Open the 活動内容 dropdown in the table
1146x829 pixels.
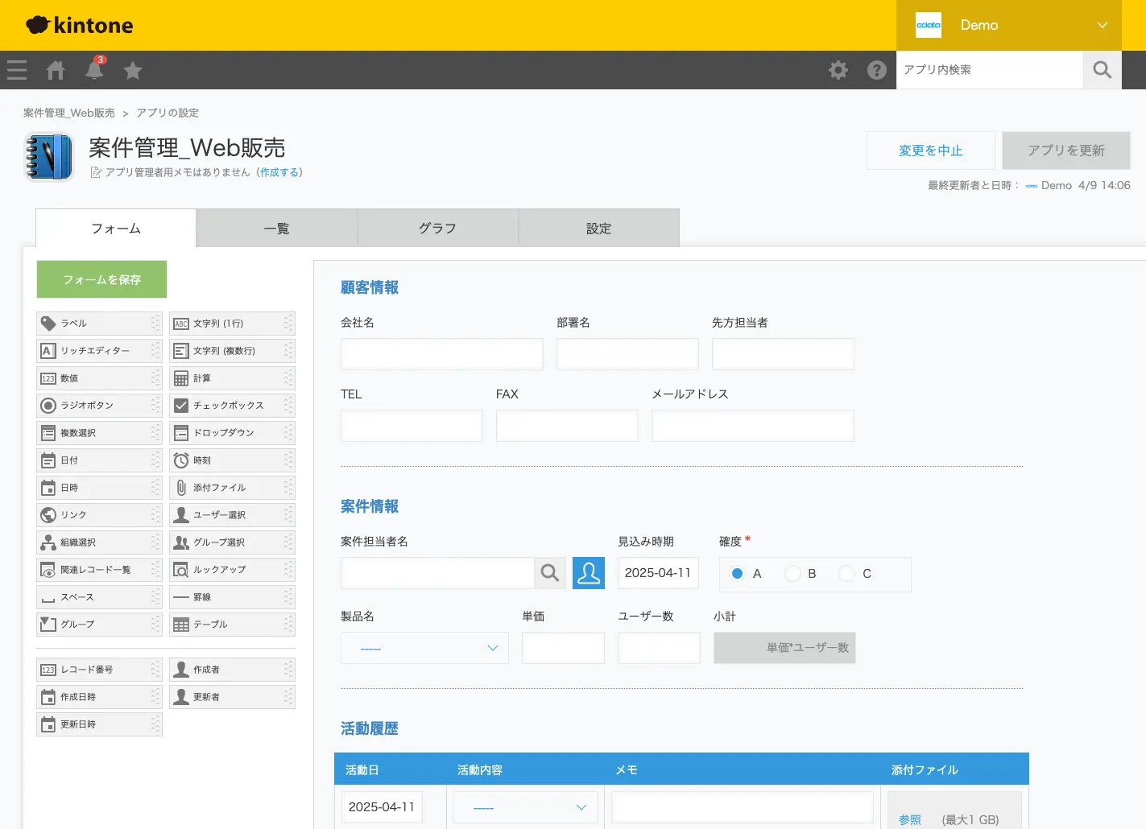point(525,807)
